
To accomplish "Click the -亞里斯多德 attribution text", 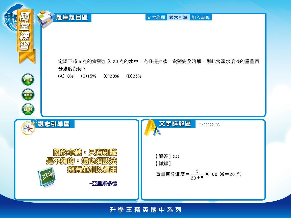I will pyautogui.click(x=103, y=183).
